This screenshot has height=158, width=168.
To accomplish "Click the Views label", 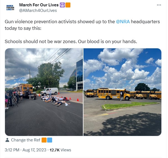I will (x=66, y=150).
